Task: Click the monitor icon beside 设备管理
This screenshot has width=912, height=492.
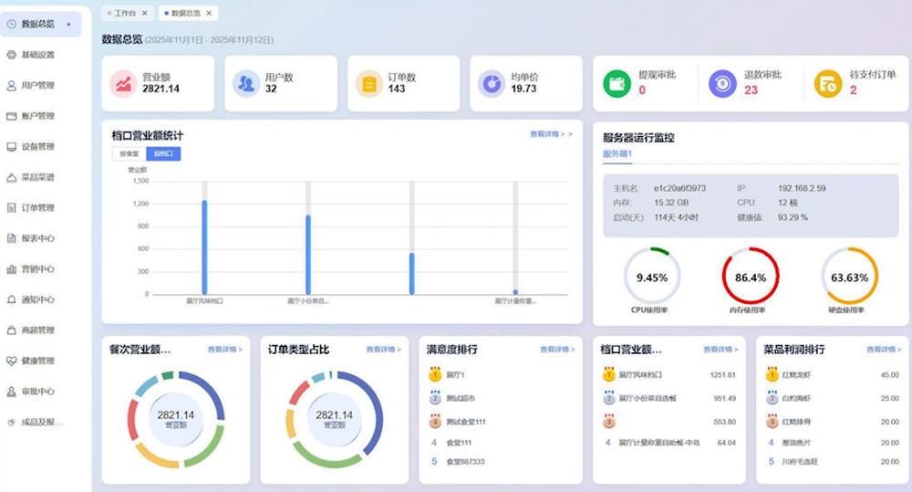Action: tap(11, 147)
